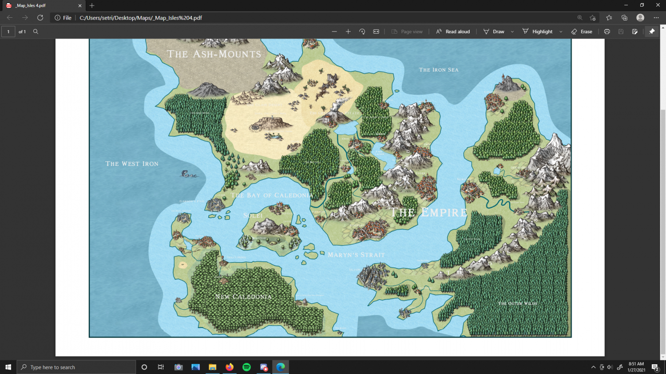
Task: Open a new browser tab
Action: [92, 6]
